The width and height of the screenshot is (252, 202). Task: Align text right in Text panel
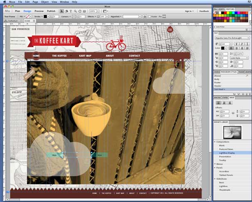pos(242,48)
